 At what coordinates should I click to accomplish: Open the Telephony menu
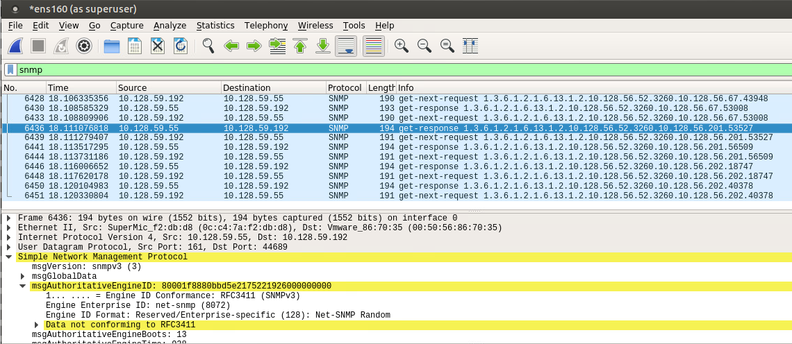coord(266,25)
